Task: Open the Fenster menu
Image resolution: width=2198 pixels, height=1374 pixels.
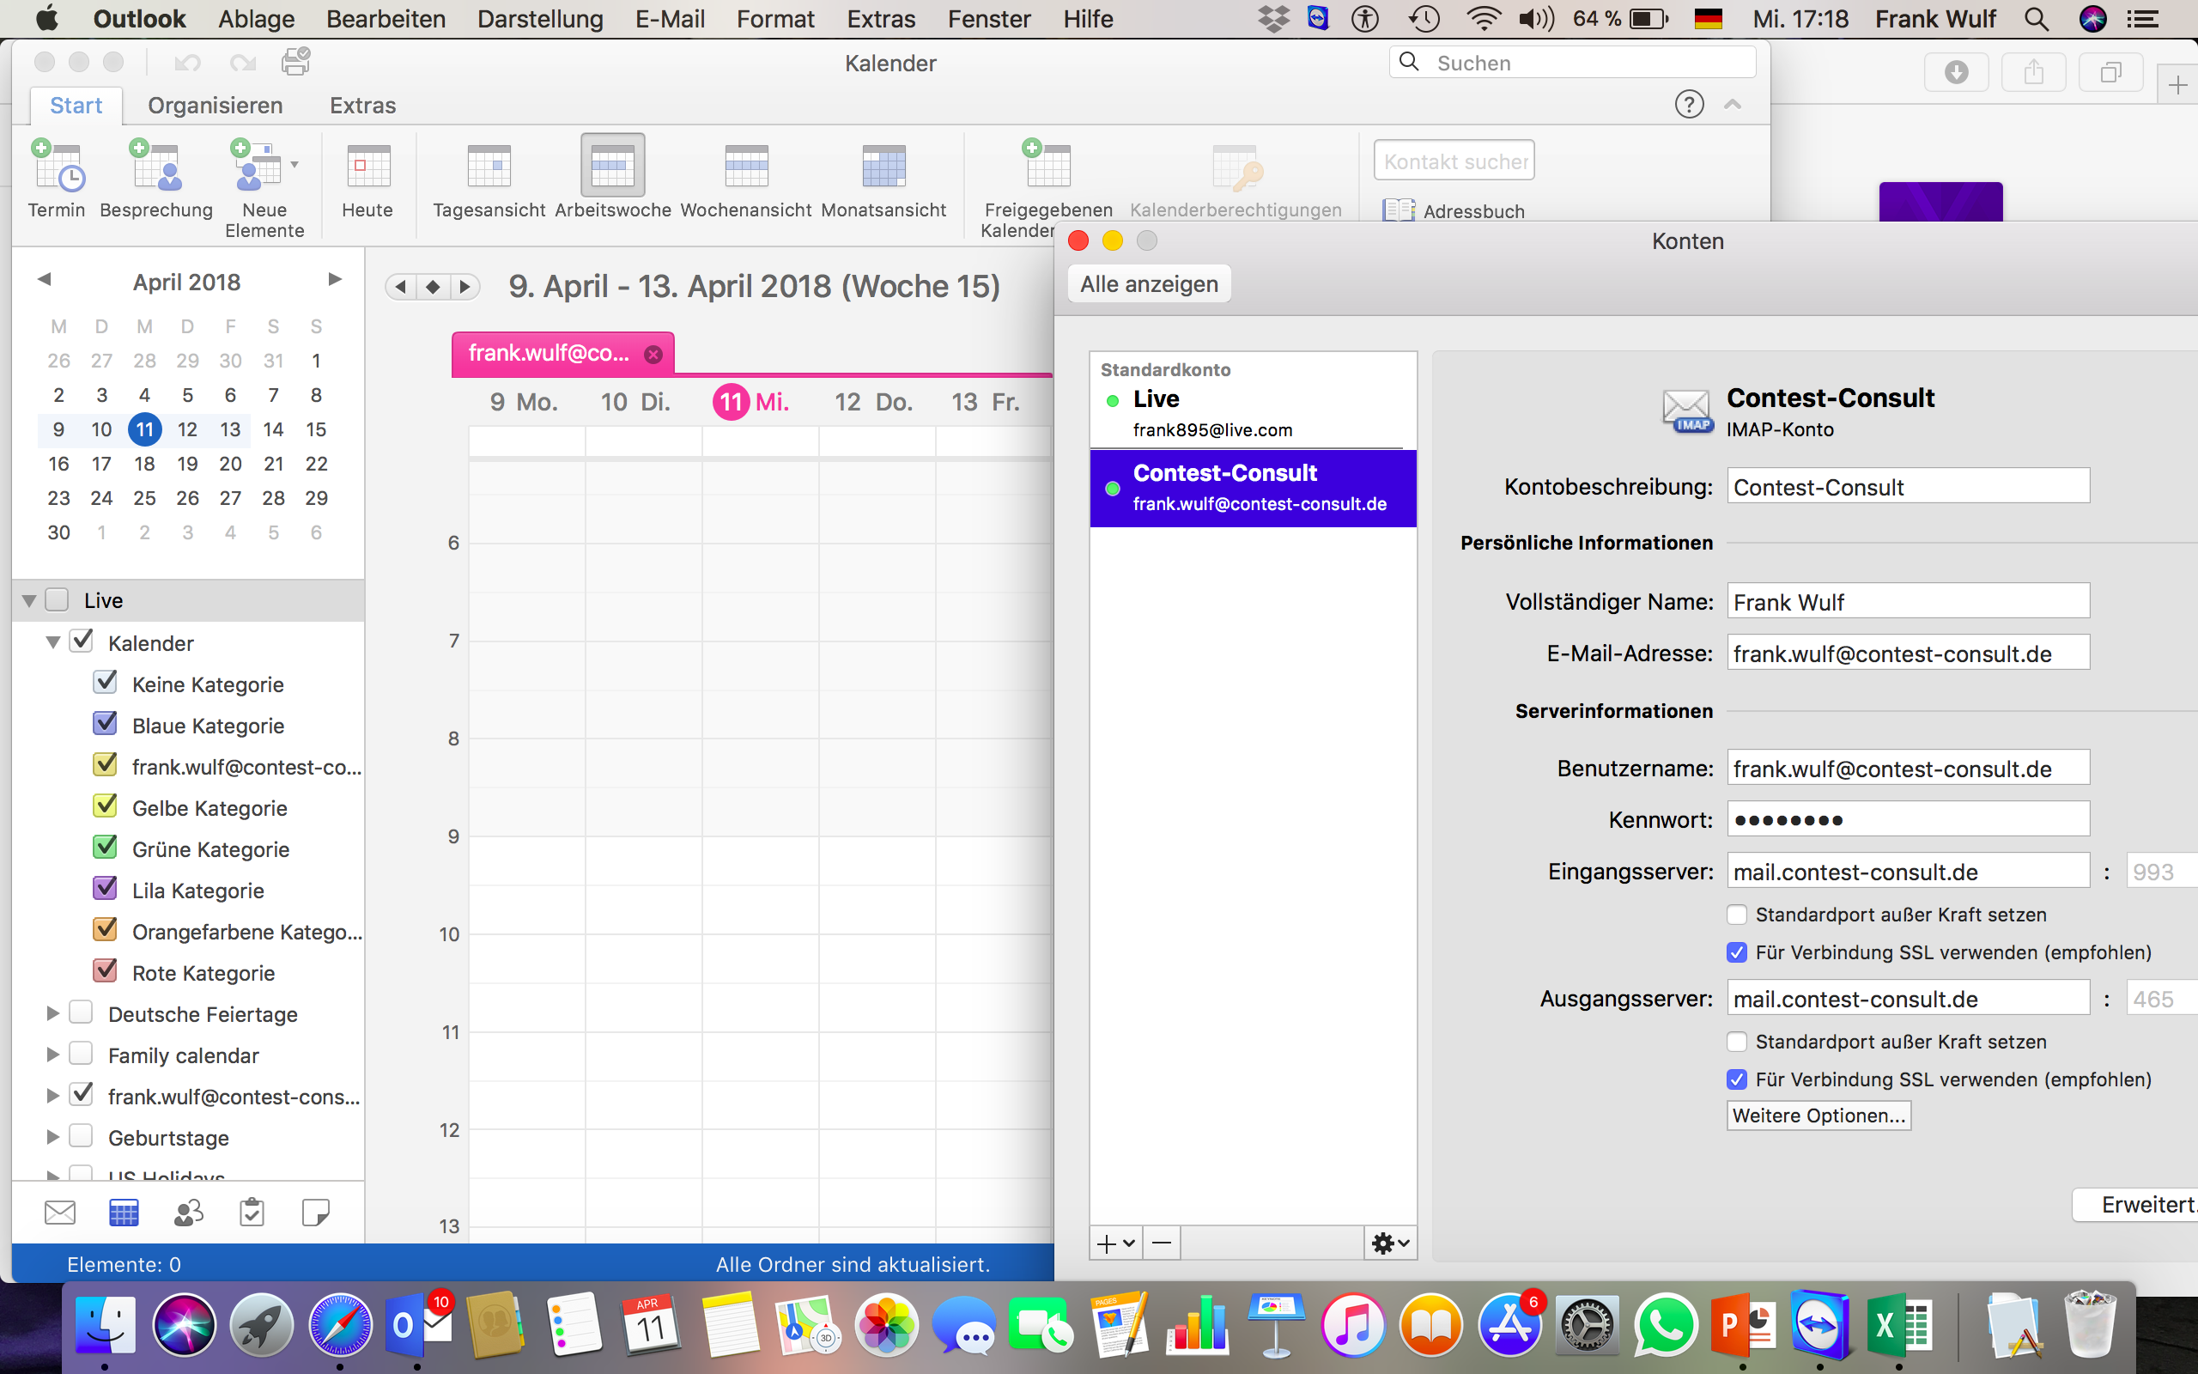Action: (x=989, y=19)
